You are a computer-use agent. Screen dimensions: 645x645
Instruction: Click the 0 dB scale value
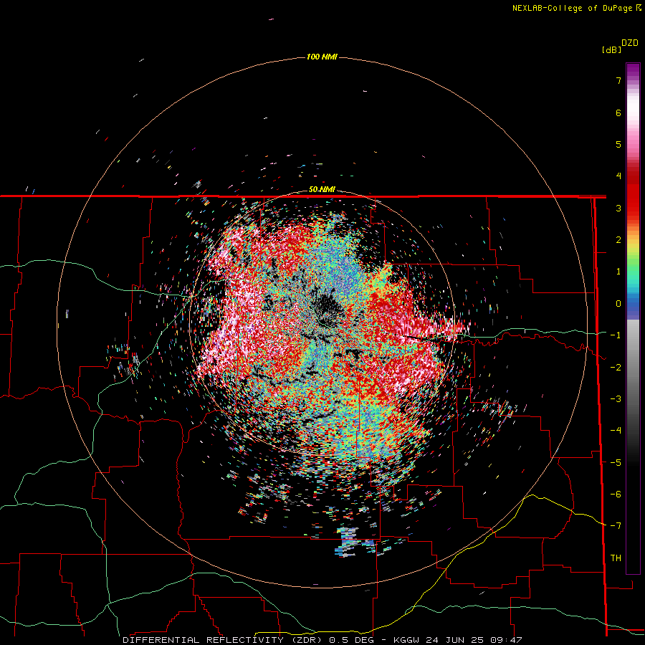pyautogui.click(x=618, y=304)
